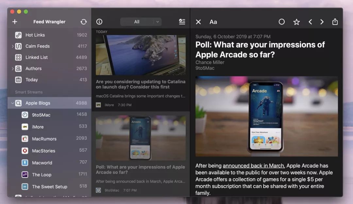Open the 9to5Mac feed label
Viewport: 353px width, 204px height.
[41, 115]
